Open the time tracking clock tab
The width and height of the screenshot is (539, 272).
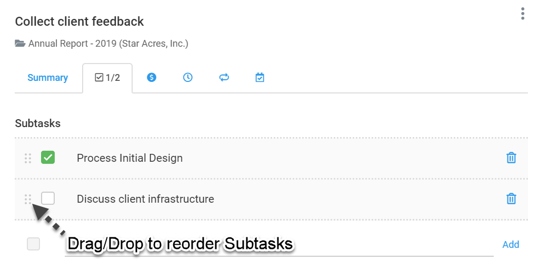tap(188, 78)
